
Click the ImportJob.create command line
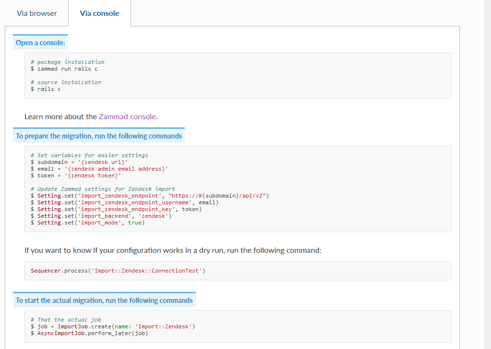pyautogui.click(x=113, y=326)
